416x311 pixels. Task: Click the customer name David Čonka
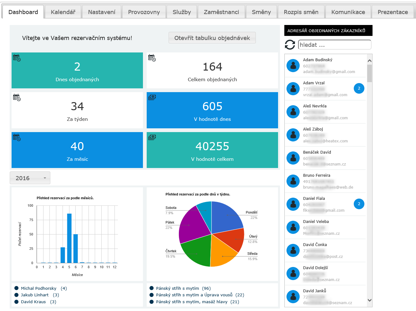(315, 244)
